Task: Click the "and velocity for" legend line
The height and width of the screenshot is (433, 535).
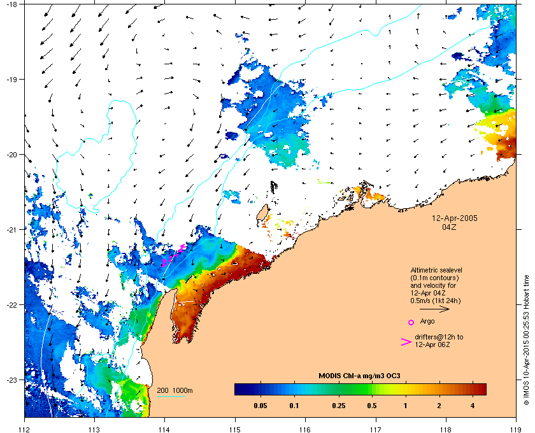Action: 433,285
